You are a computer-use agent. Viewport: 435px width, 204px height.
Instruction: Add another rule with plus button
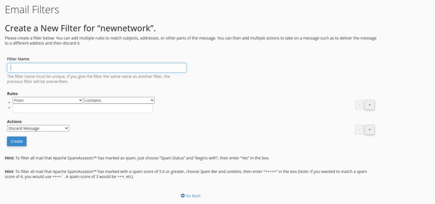pyautogui.click(x=369, y=105)
